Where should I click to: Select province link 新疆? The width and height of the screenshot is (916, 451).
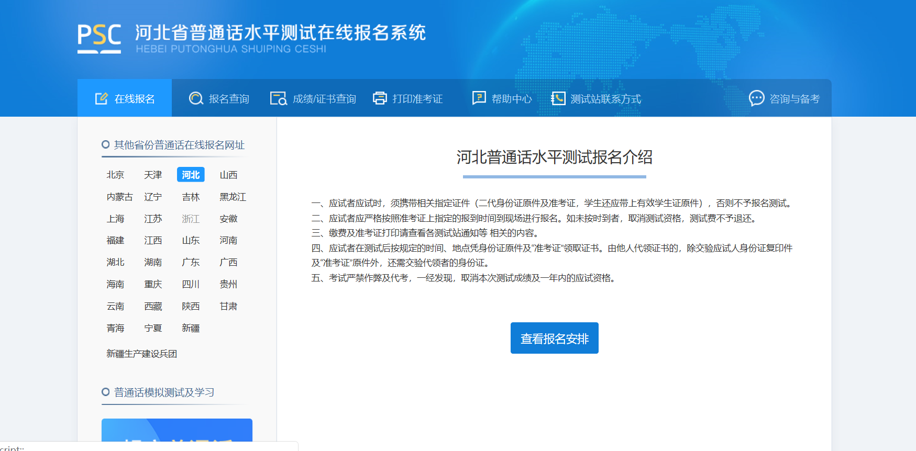pyautogui.click(x=191, y=328)
